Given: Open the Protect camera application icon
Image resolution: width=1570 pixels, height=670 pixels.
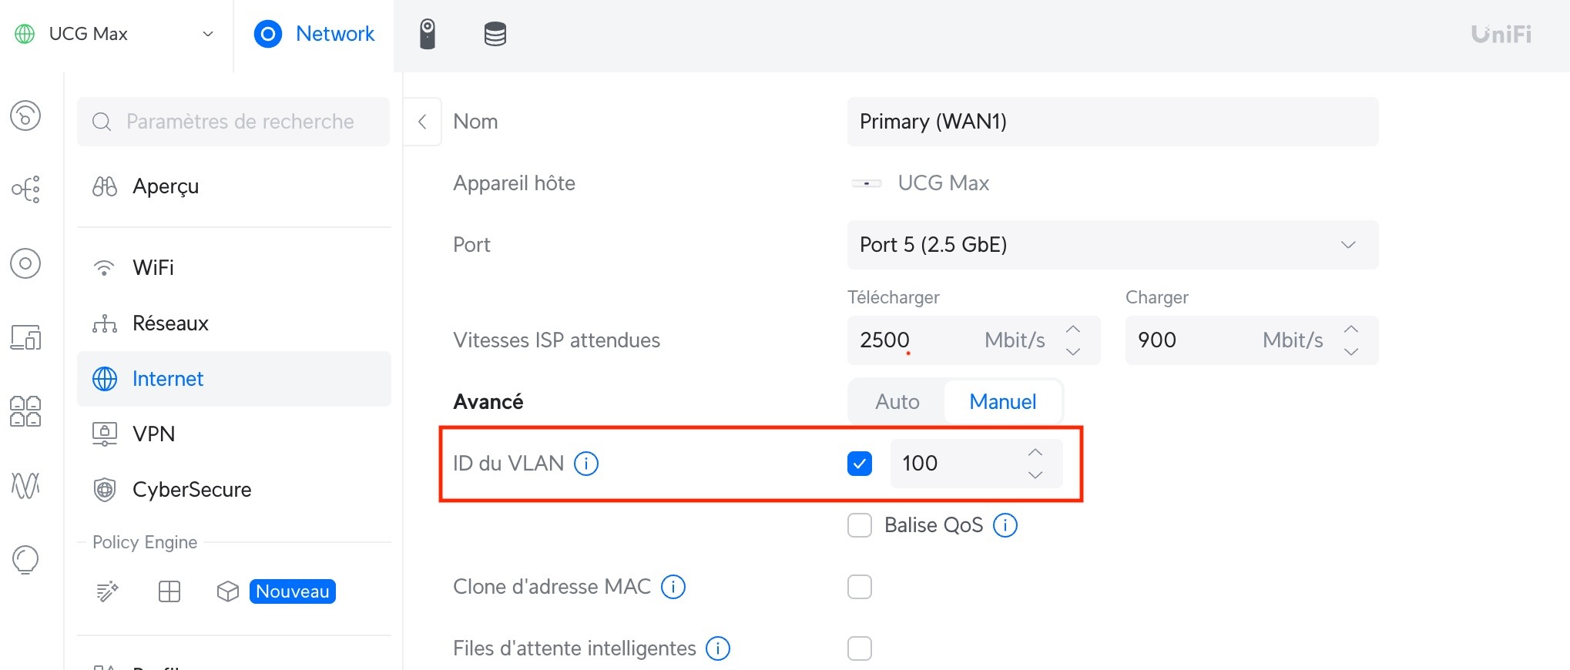Looking at the screenshot, I should click(428, 34).
